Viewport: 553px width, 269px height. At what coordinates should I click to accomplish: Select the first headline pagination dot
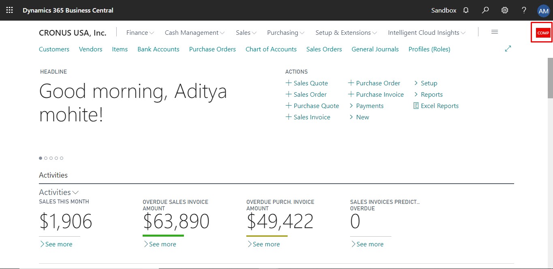point(41,158)
